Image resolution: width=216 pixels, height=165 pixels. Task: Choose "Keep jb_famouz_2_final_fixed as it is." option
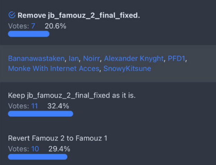pos(72,95)
